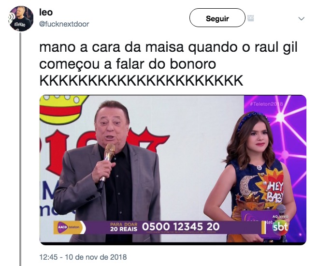The image size is (317, 266).
Task: Click the donation number 0500 12345 20
Action: (181, 226)
